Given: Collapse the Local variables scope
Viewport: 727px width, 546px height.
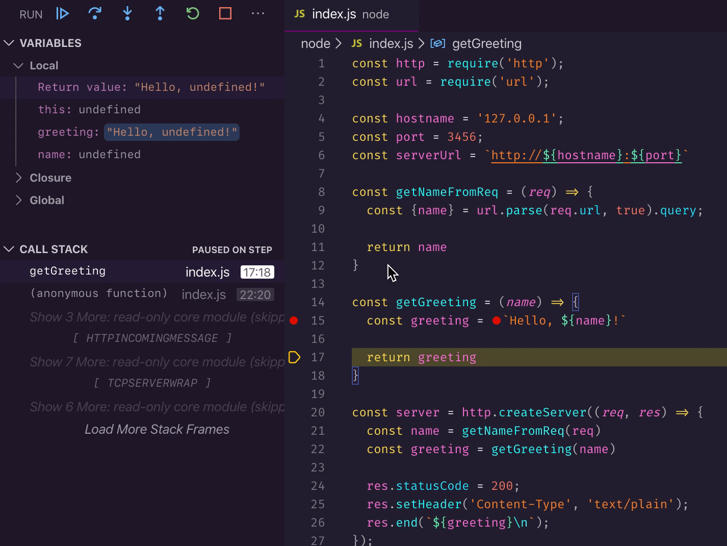Looking at the screenshot, I should pyautogui.click(x=19, y=66).
